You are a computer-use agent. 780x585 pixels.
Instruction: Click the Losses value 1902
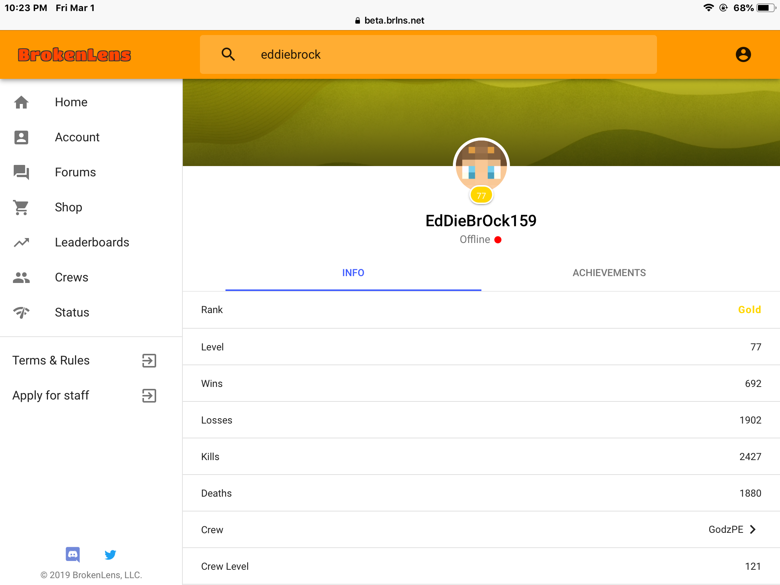click(750, 420)
